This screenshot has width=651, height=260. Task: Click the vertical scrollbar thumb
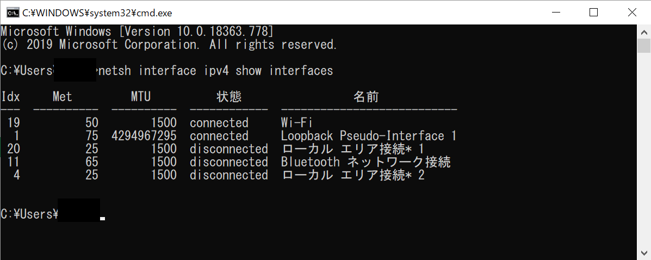tap(644, 46)
